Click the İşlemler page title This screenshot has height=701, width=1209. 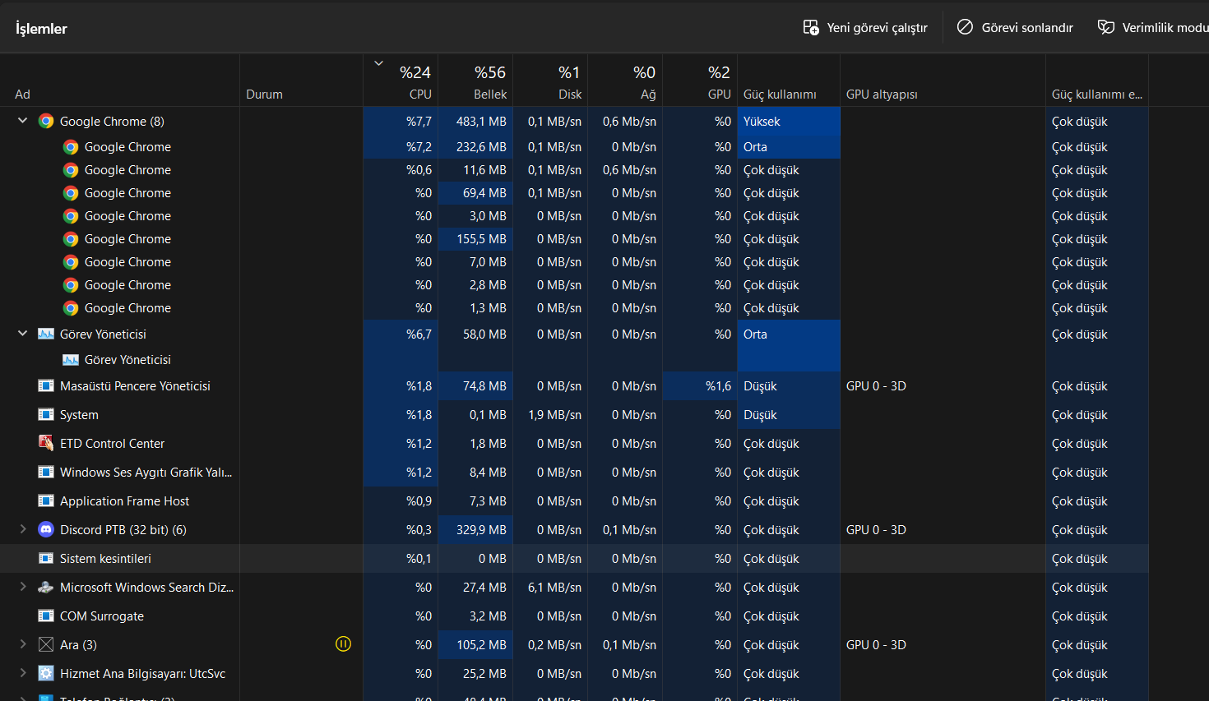pyautogui.click(x=41, y=29)
